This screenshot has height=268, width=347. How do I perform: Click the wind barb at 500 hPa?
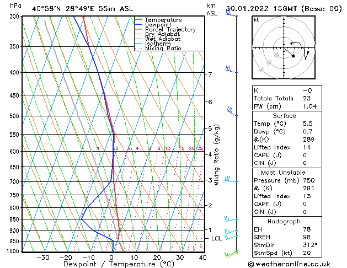pos(232,111)
